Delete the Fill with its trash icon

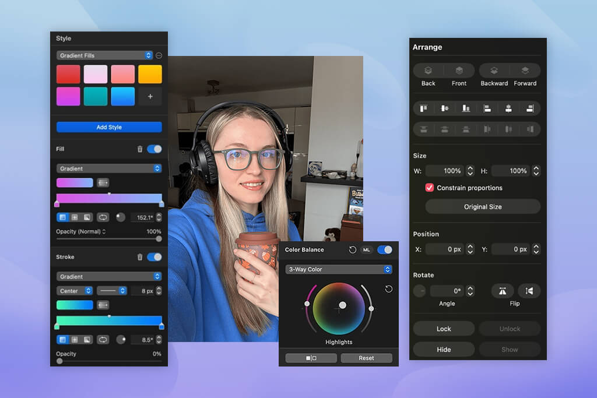(x=140, y=149)
